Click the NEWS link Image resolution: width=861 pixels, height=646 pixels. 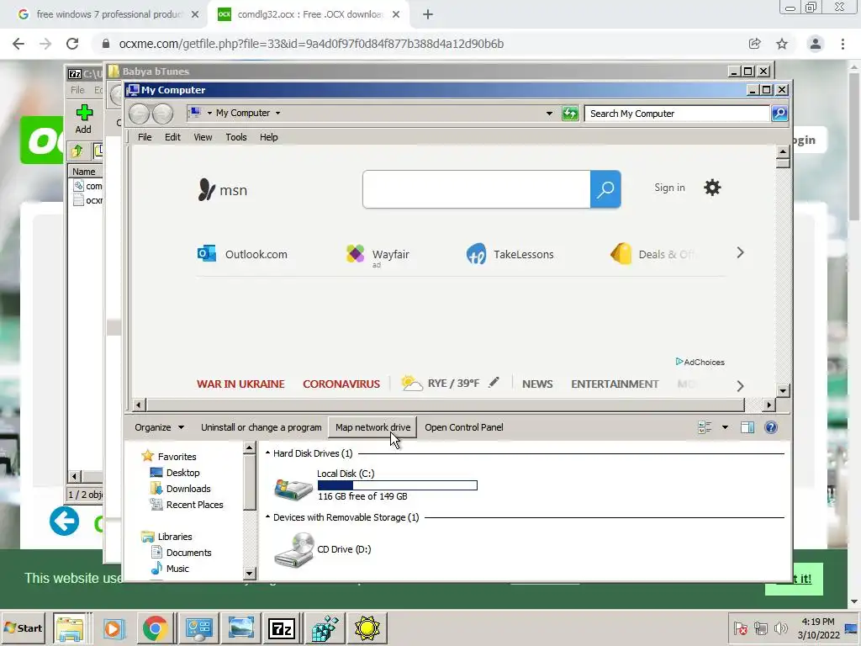coord(537,384)
